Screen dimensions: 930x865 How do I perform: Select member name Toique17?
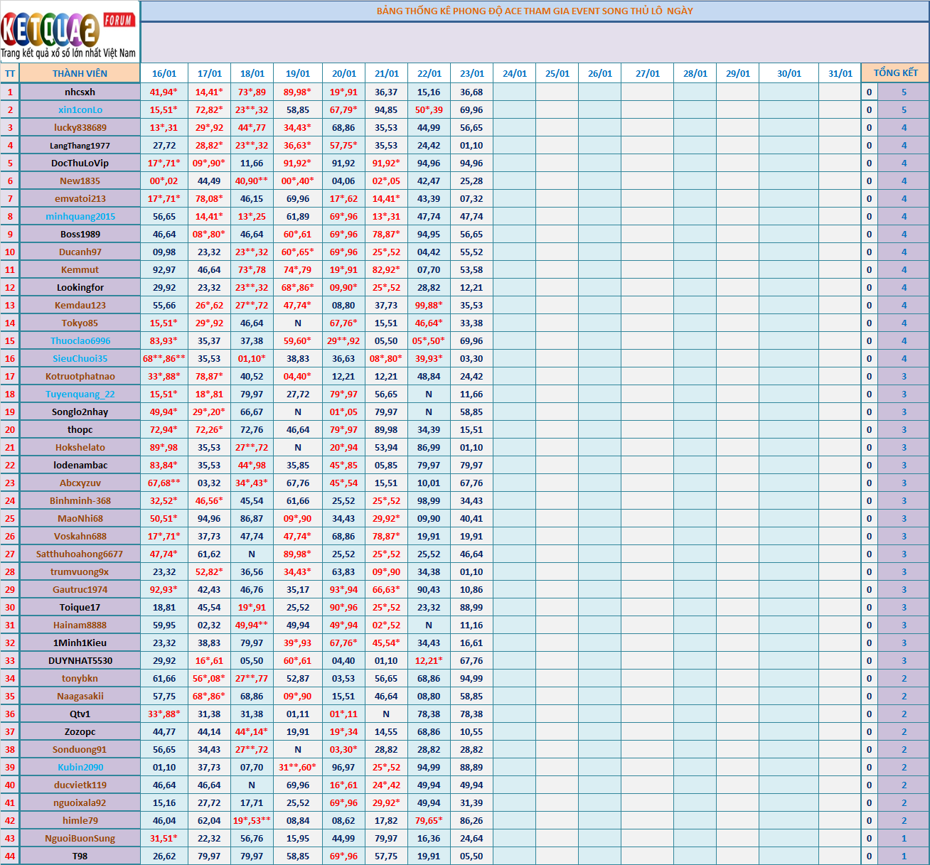80,607
